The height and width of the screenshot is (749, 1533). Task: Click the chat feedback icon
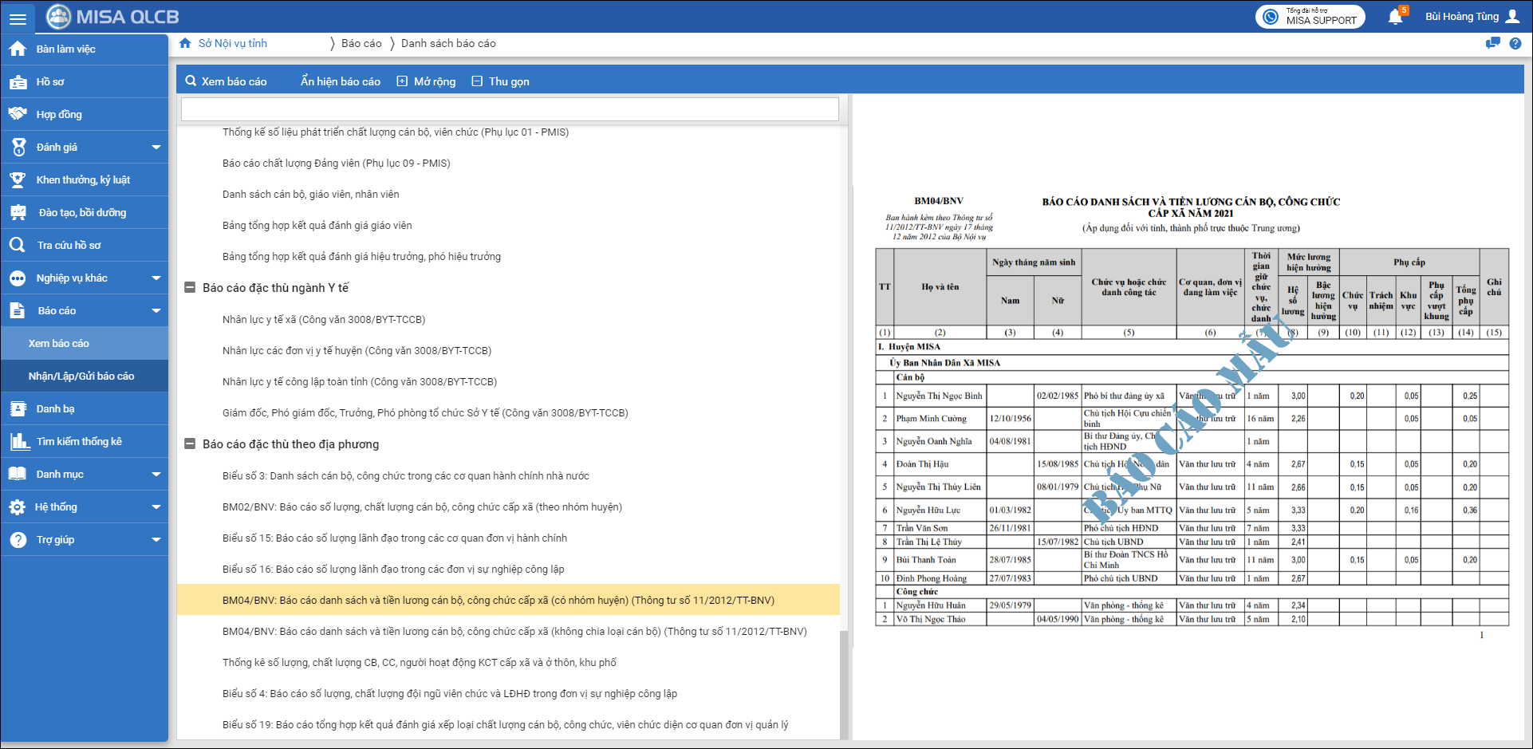pos(1492,44)
